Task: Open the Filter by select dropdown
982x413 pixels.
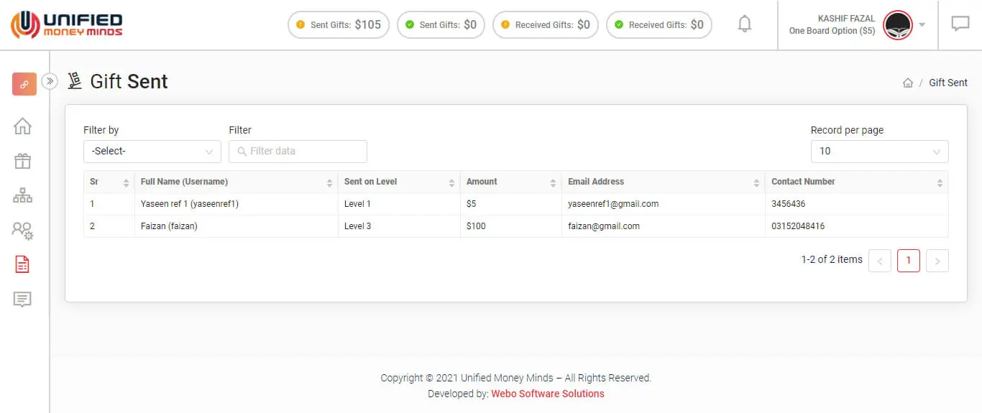Action: (x=152, y=152)
